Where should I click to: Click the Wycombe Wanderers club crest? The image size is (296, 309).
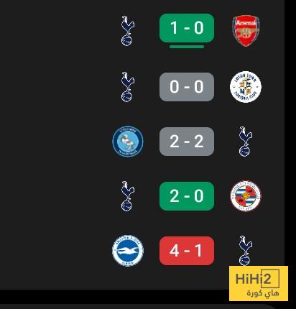(x=128, y=142)
